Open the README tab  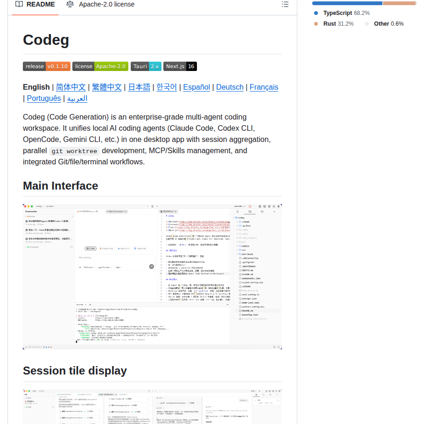click(x=35, y=4)
